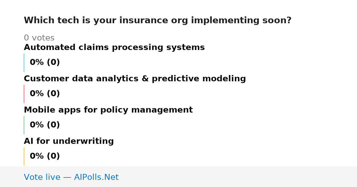Click the green bar for mobile apps
The height and width of the screenshot is (187, 357).
tap(24, 125)
